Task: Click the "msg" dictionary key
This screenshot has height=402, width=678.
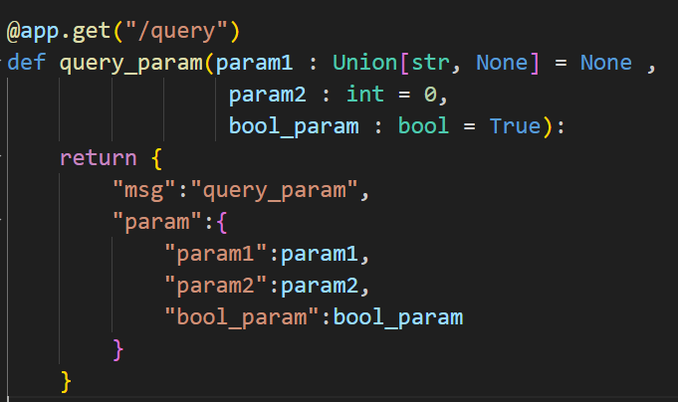Action: coord(144,190)
